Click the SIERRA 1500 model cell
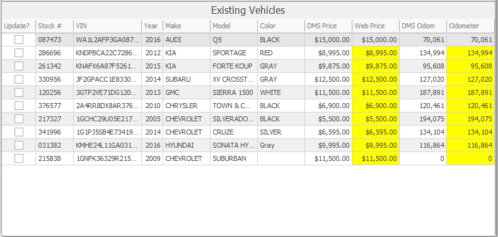 coord(234,92)
